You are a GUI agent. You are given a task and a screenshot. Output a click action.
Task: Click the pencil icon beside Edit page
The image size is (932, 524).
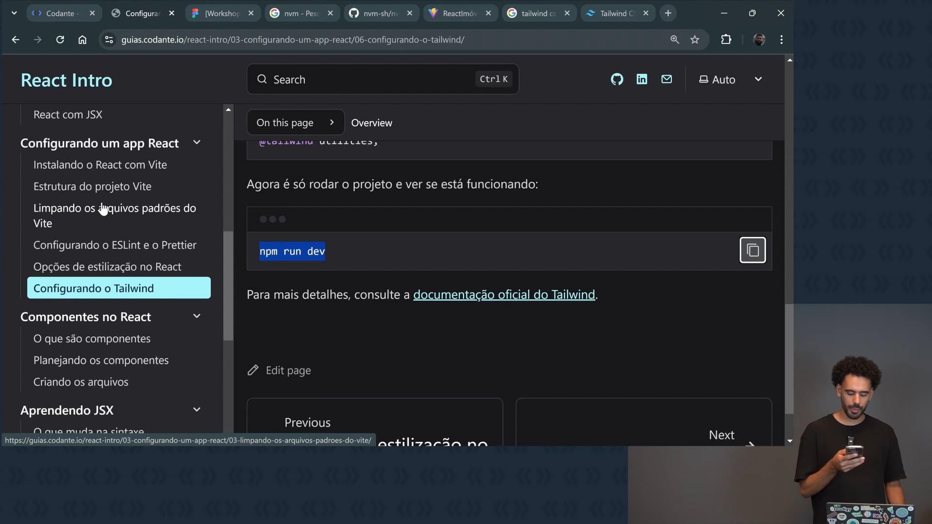pos(253,370)
